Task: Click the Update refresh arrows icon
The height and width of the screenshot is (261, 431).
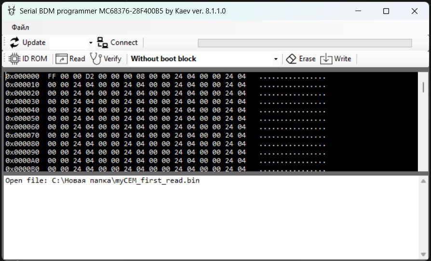Action: 14,42
